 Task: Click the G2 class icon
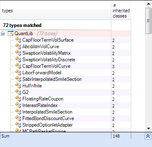tap(18, 92)
